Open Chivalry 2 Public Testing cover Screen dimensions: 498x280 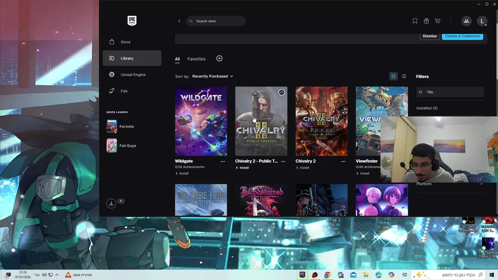click(x=261, y=121)
